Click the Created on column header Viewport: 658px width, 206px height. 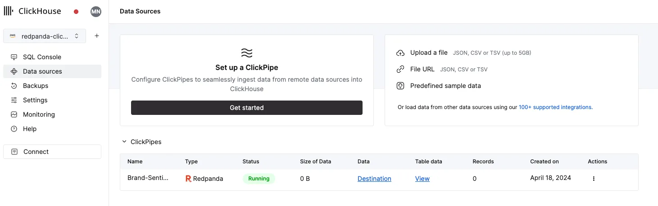click(x=545, y=162)
